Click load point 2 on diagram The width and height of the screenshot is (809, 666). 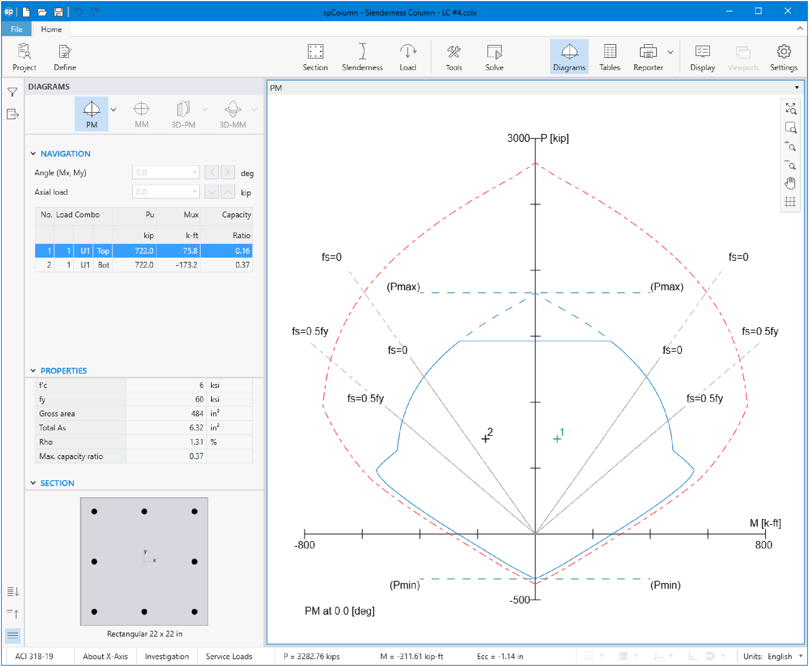[x=485, y=439]
